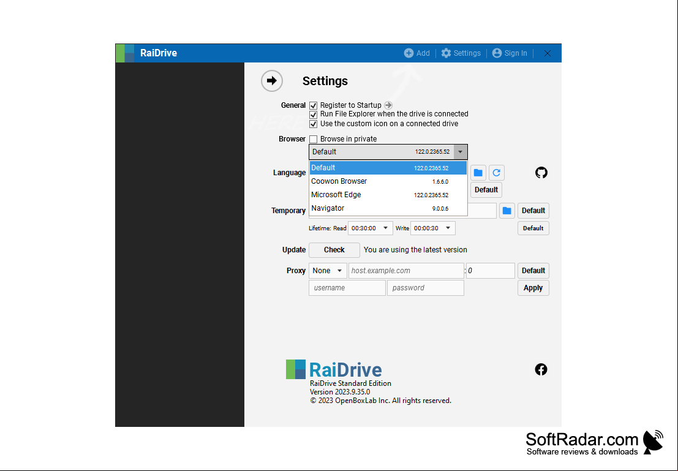Click the folder icon in the Temporary row
Screen dimensions: 678x471
tap(507, 211)
